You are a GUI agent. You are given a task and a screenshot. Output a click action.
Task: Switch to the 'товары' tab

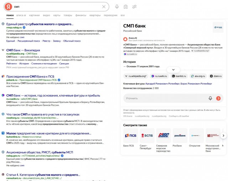68,15
